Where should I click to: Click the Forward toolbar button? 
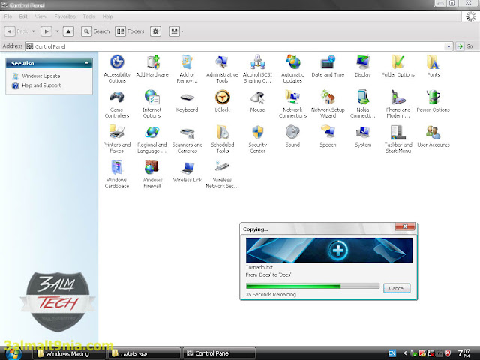pyautogui.click(x=46, y=31)
